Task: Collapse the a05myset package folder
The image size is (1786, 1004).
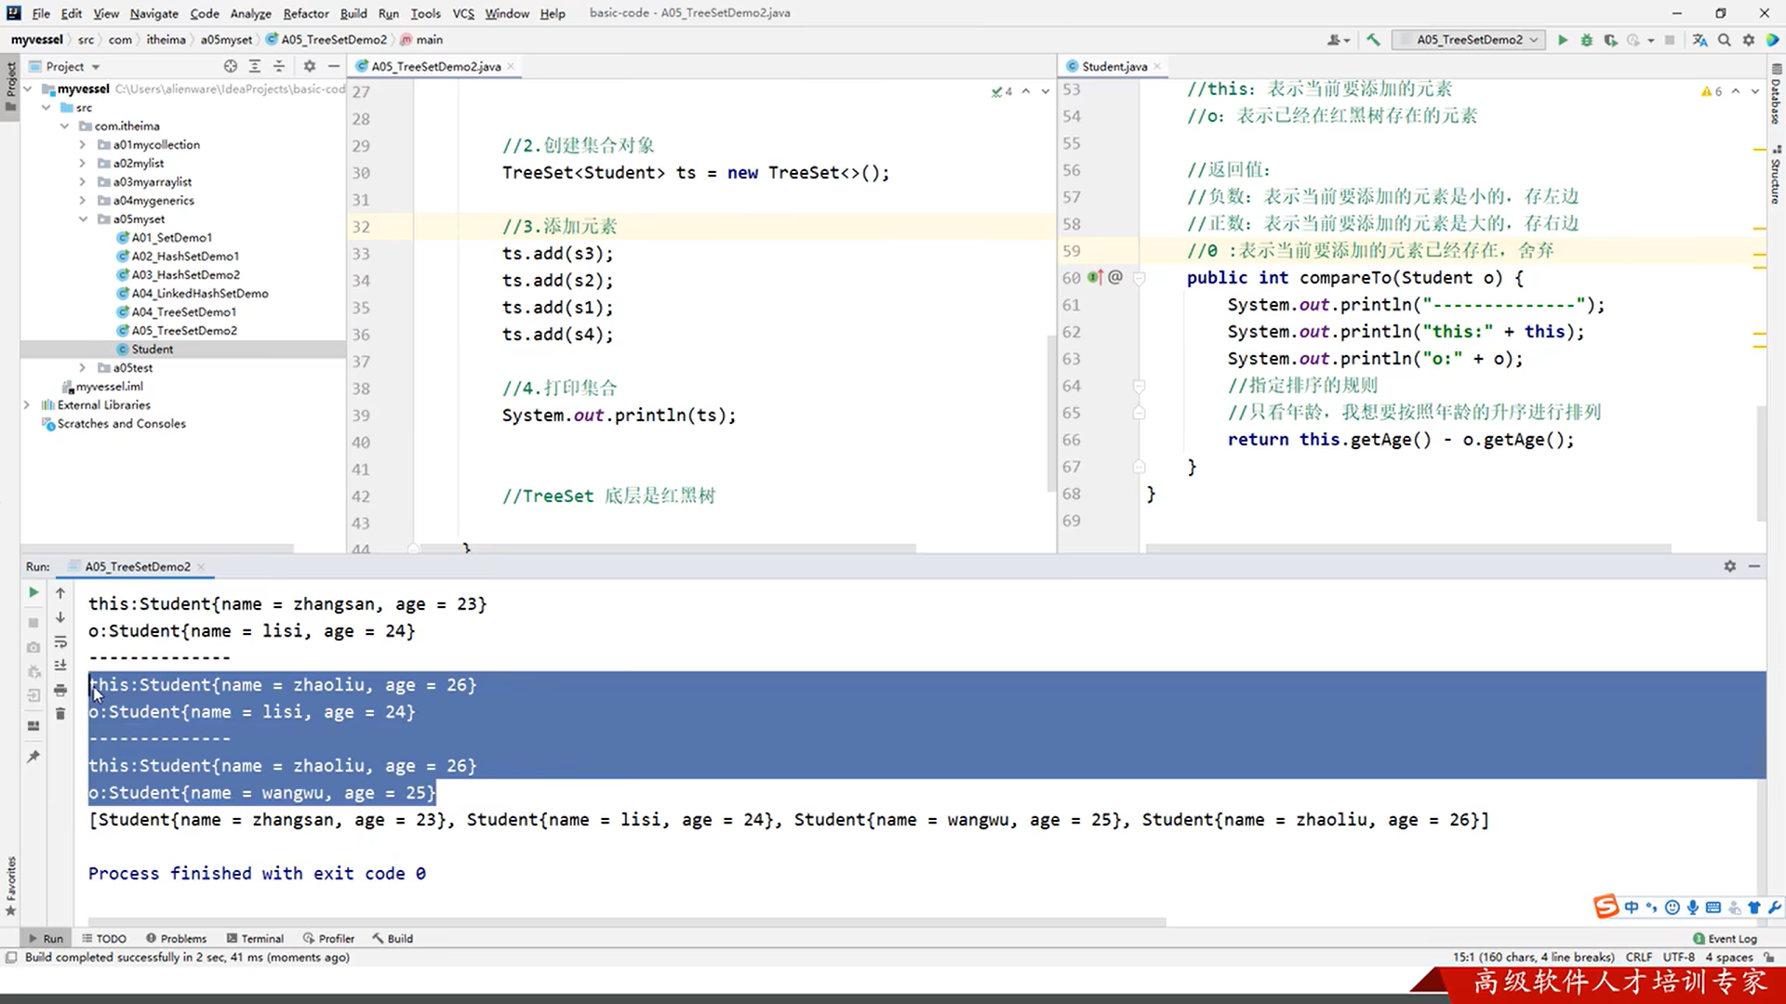Action: 83,219
